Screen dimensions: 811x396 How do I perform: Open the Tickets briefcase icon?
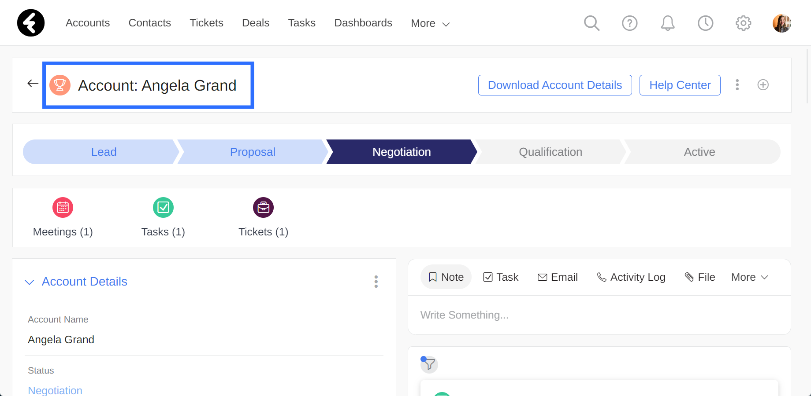click(x=263, y=207)
